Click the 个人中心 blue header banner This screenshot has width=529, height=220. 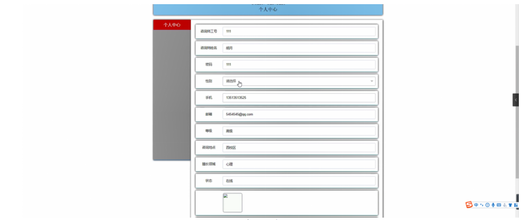click(x=268, y=10)
